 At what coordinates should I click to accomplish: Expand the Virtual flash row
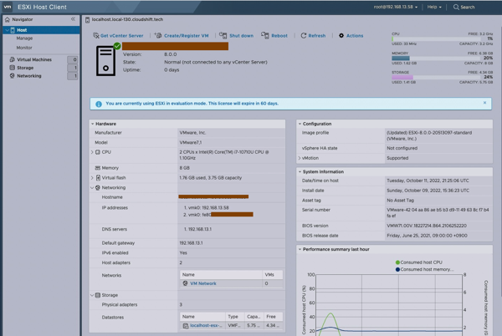coord(92,178)
